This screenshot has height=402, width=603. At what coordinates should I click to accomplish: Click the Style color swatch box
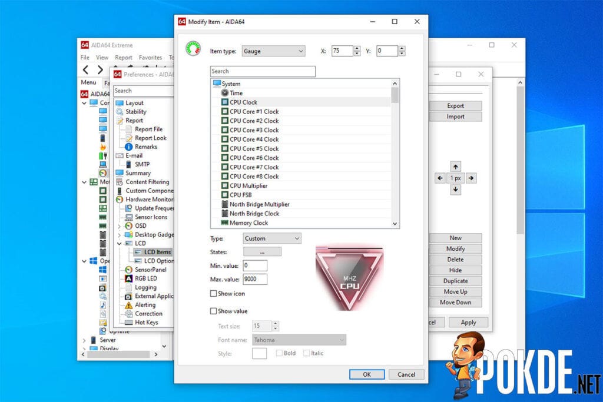260,353
